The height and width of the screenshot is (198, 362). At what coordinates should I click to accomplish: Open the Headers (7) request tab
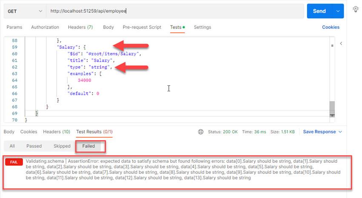[x=80, y=27]
